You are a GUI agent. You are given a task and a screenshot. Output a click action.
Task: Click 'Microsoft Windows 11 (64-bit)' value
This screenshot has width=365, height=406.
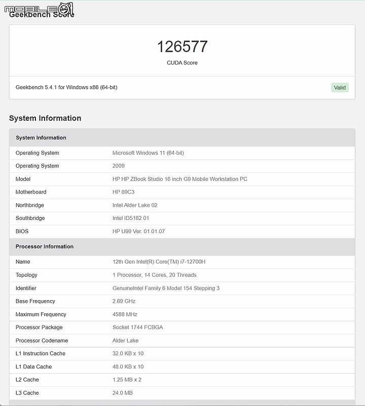[148, 153]
